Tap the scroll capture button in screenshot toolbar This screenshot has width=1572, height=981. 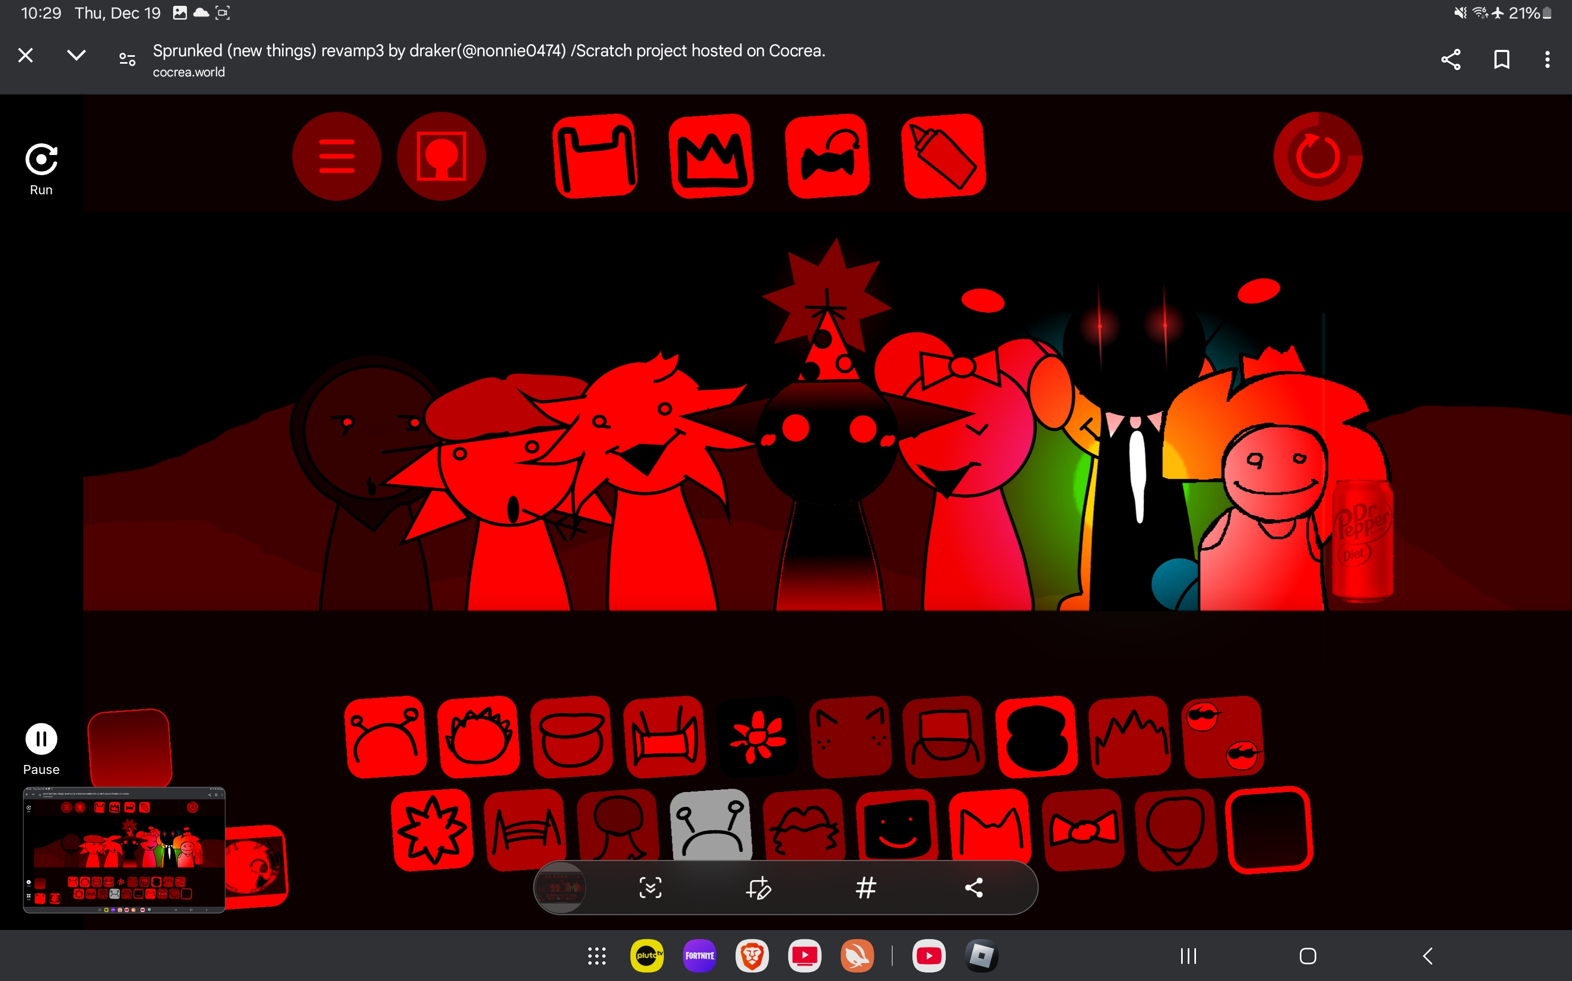[x=650, y=888]
